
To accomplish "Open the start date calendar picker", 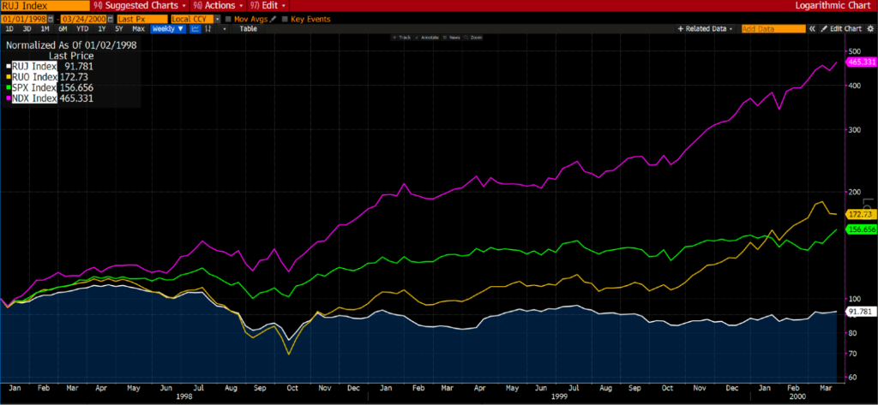I will [x=51, y=19].
